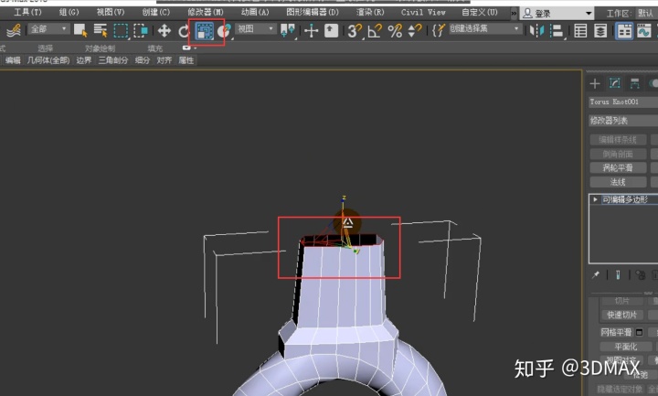Open the 视图(V) menu
This screenshot has height=396, width=658.
[x=111, y=12]
